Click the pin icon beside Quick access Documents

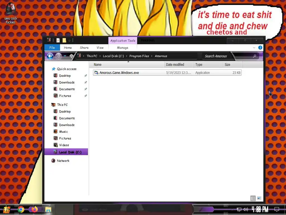tap(85, 89)
